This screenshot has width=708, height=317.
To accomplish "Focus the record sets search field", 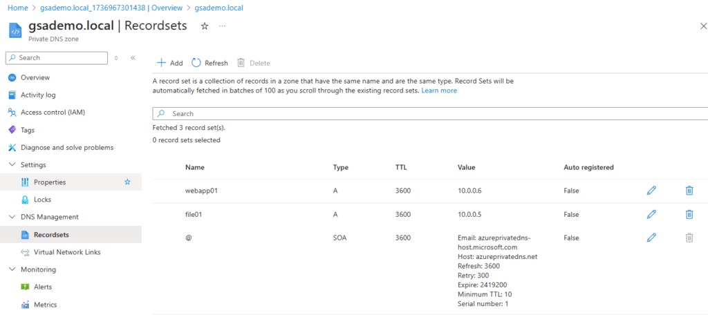I will coord(429,113).
